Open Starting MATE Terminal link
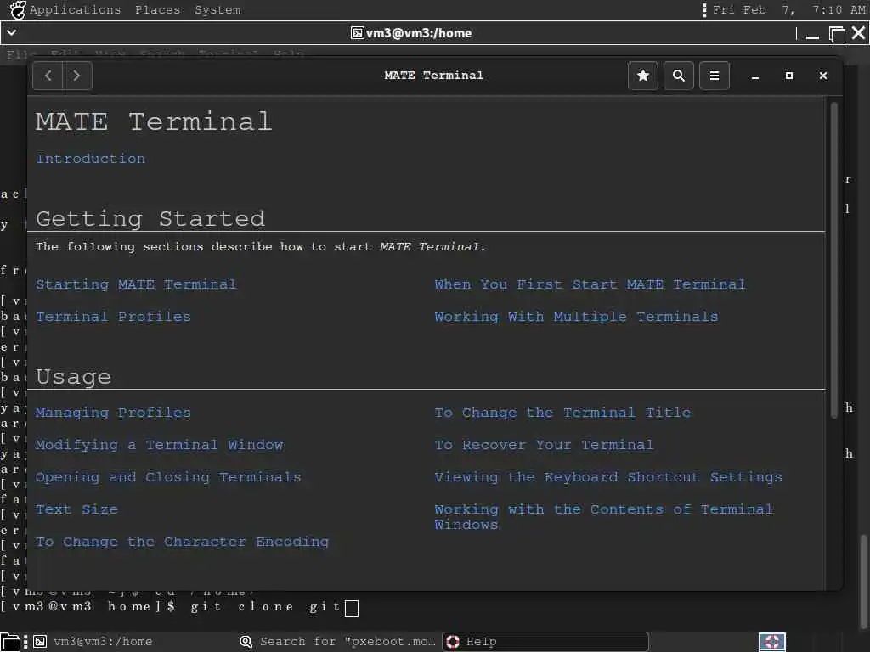870x652 pixels. pos(136,284)
